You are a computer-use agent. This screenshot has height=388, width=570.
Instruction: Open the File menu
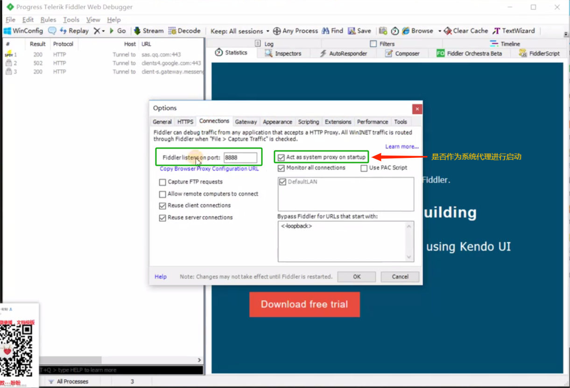click(10, 20)
